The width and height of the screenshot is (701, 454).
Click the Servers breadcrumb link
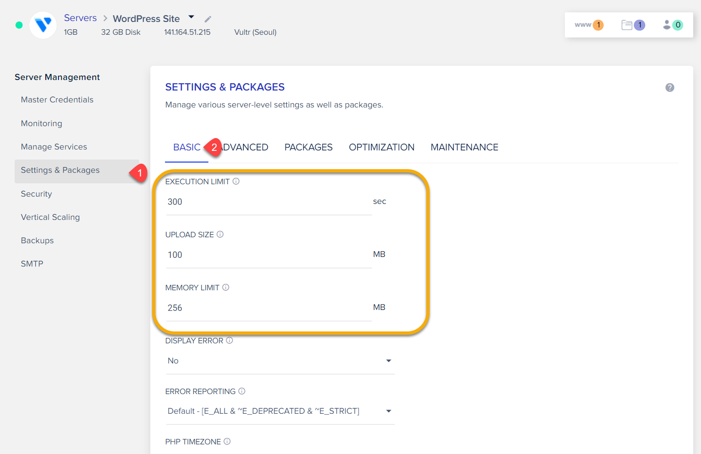[x=80, y=17]
